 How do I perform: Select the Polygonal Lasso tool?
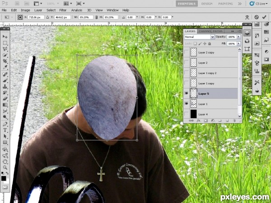point(5,49)
